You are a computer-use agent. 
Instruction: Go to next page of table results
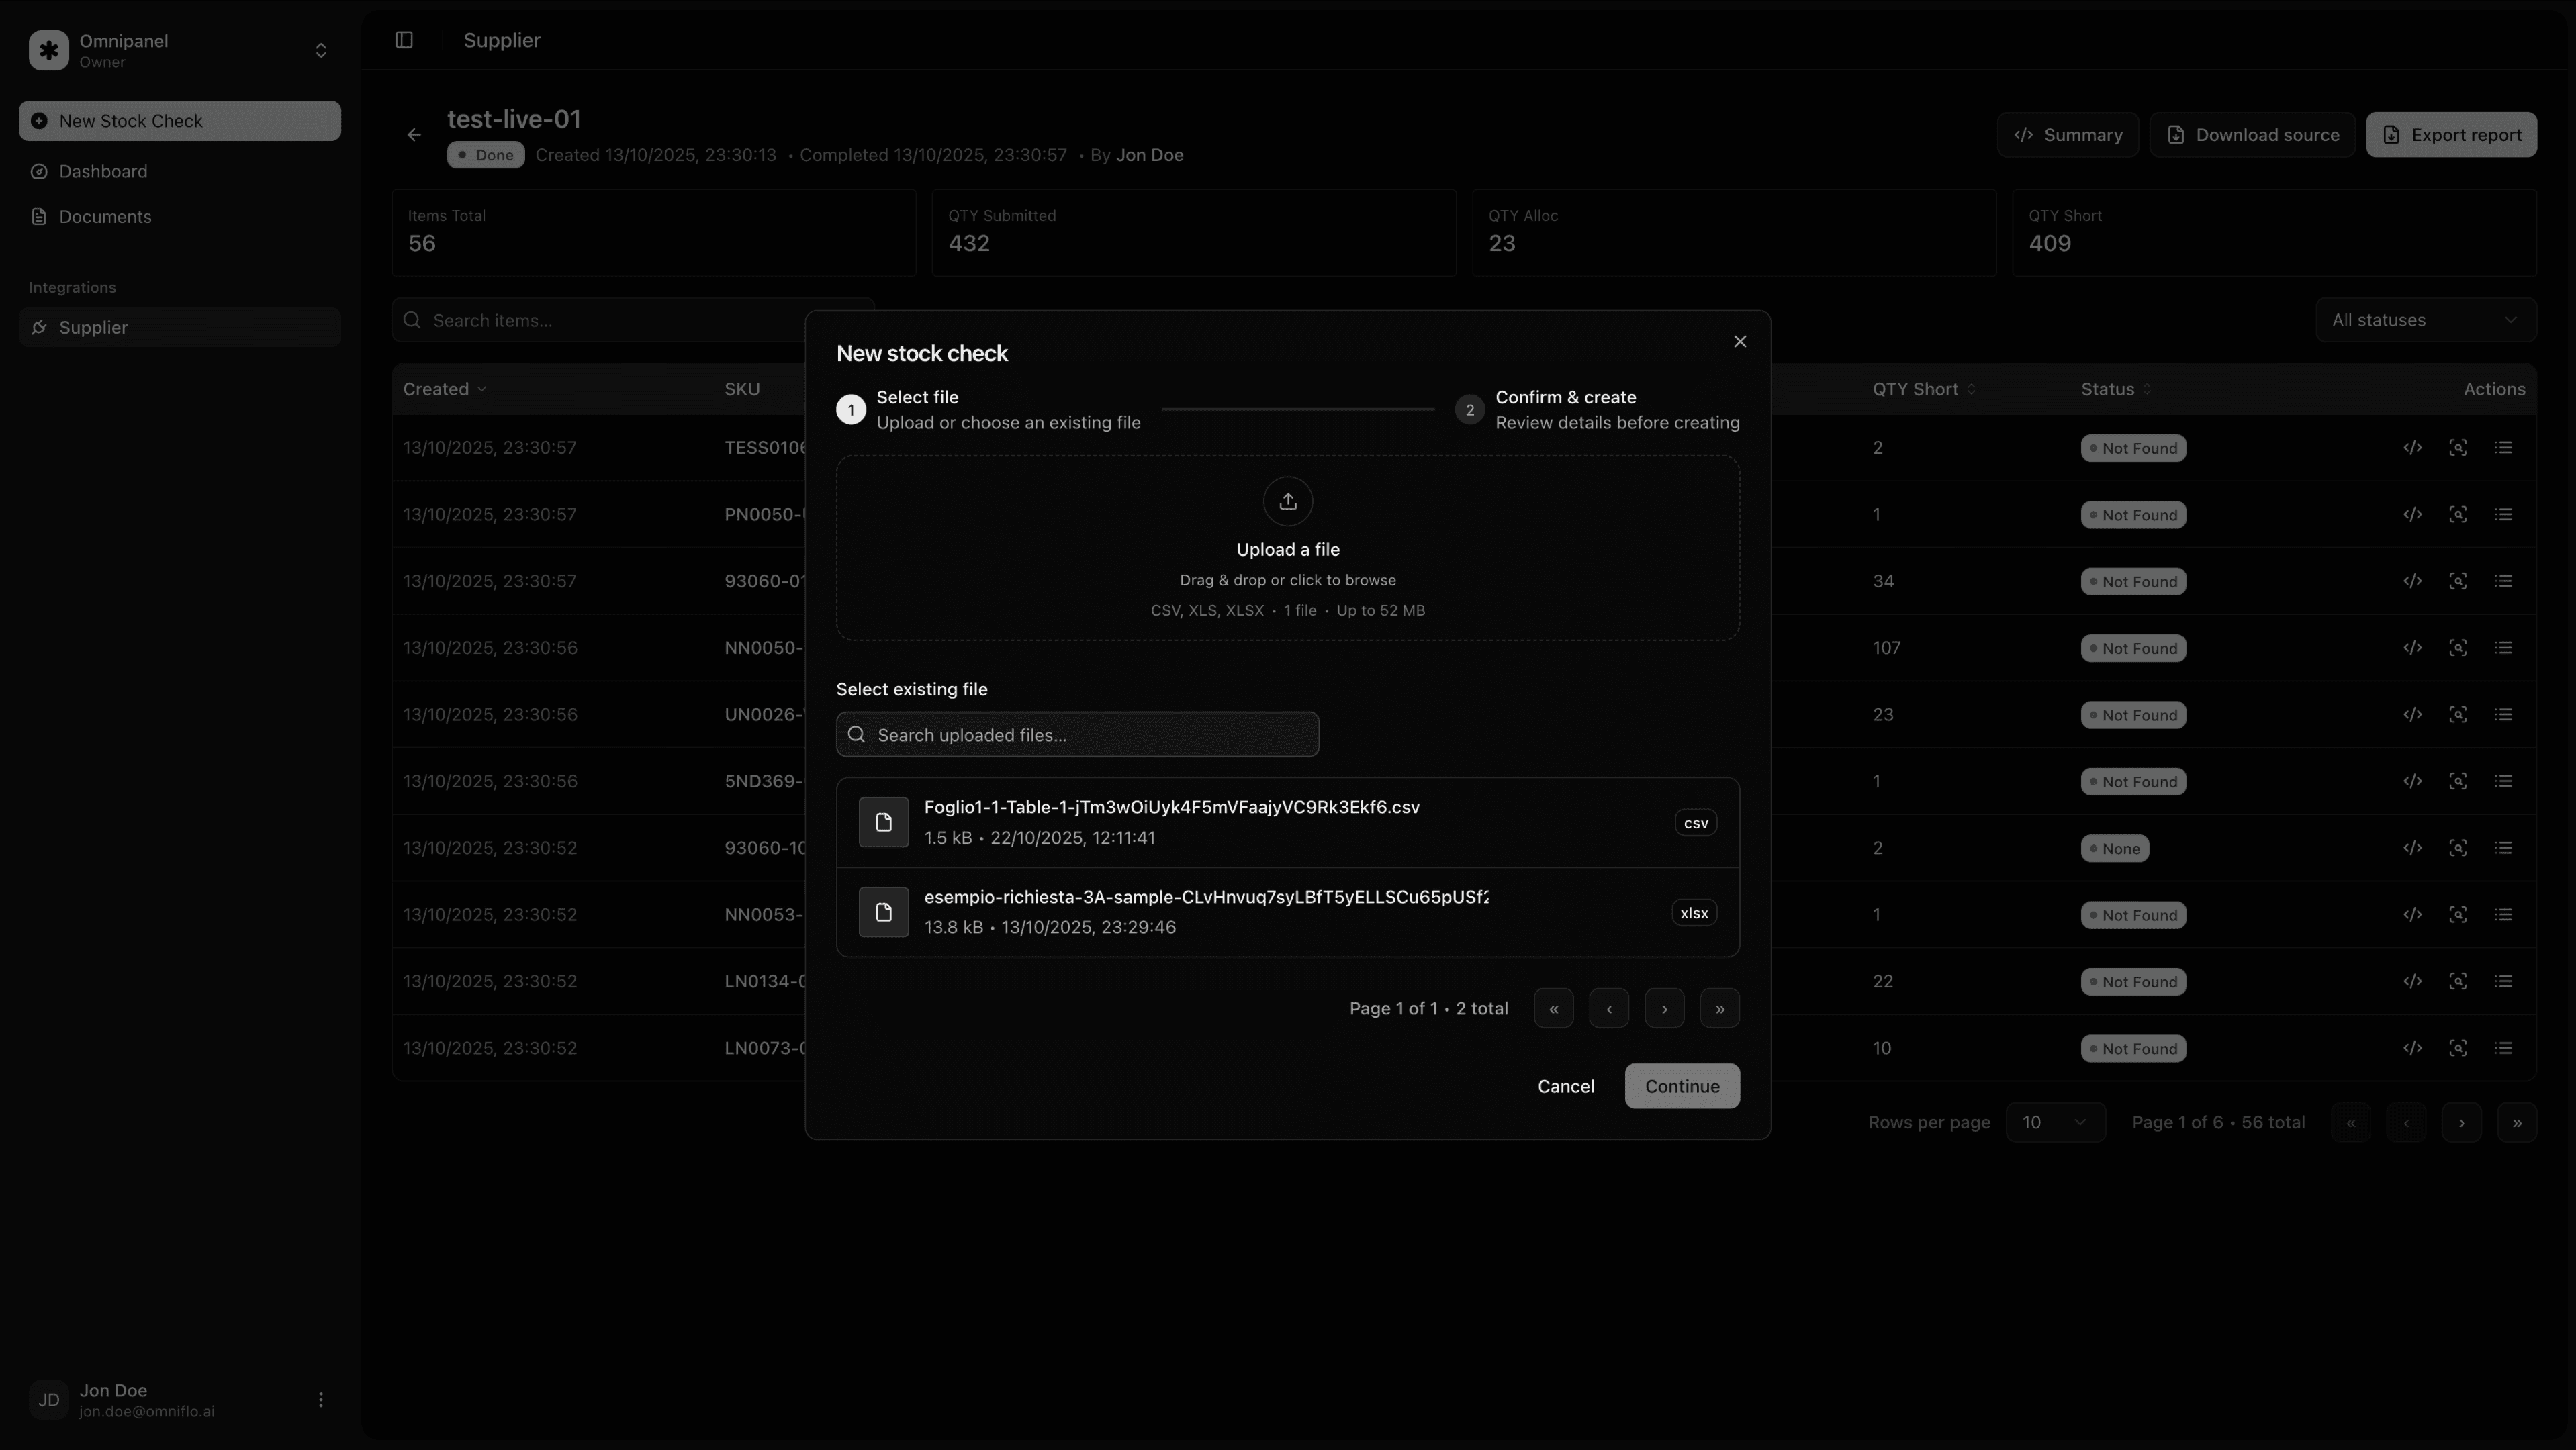point(2461,1122)
